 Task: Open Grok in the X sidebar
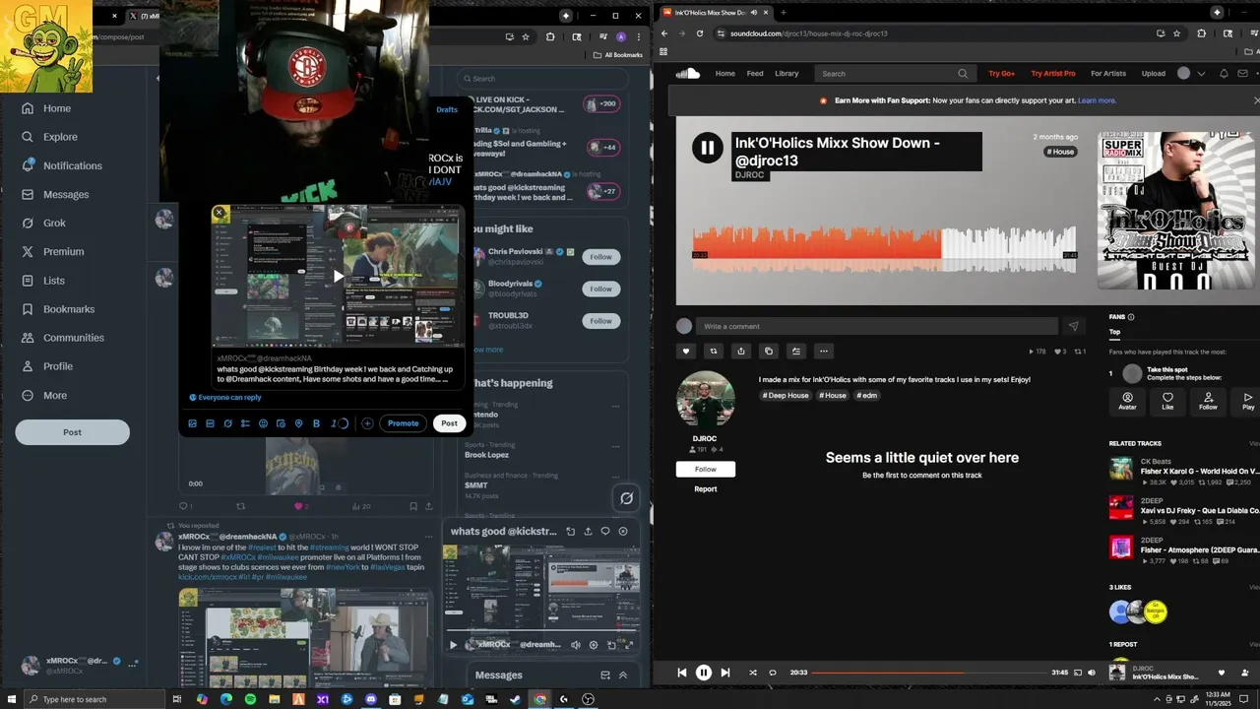click(43, 223)
